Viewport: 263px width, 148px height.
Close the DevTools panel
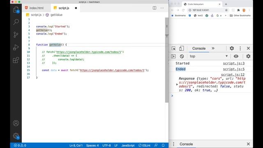coord(248,49)
